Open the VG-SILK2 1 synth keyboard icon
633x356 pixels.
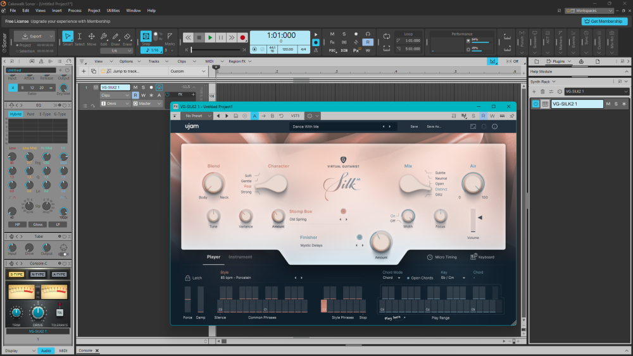point(545,104)
